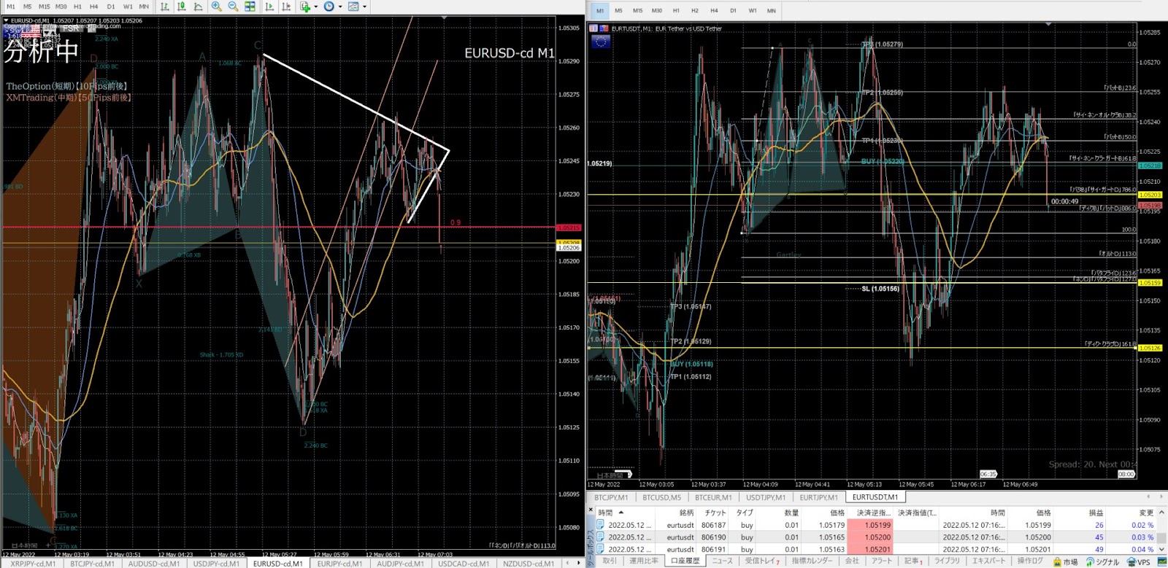Click the VPS icon in terminal bar

pyautogui.click(x=1139, y=561)
